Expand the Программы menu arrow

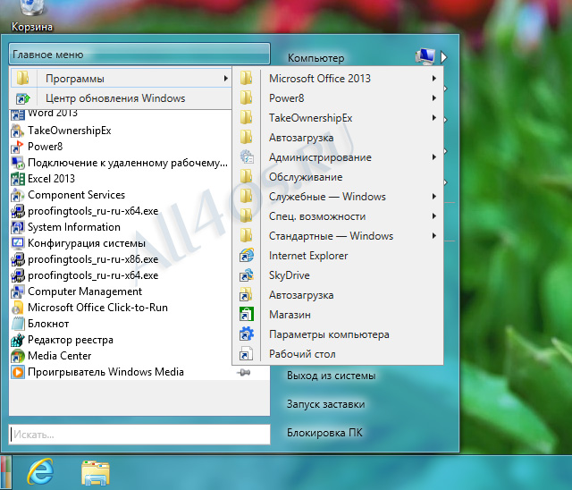226,79
